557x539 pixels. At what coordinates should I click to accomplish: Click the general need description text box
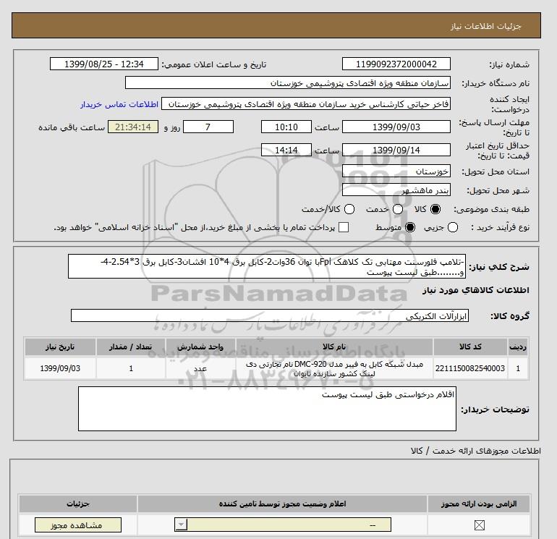[267, 266]
